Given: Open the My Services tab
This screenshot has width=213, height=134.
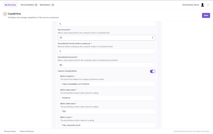Looking at the screenshot, I should point(10,5).
